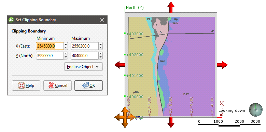Open the Enclose Object dropdown

click(x=83, y=67)
